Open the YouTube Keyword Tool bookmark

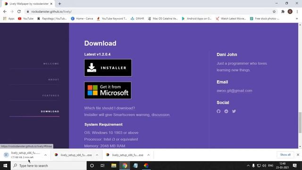[112, 18]
